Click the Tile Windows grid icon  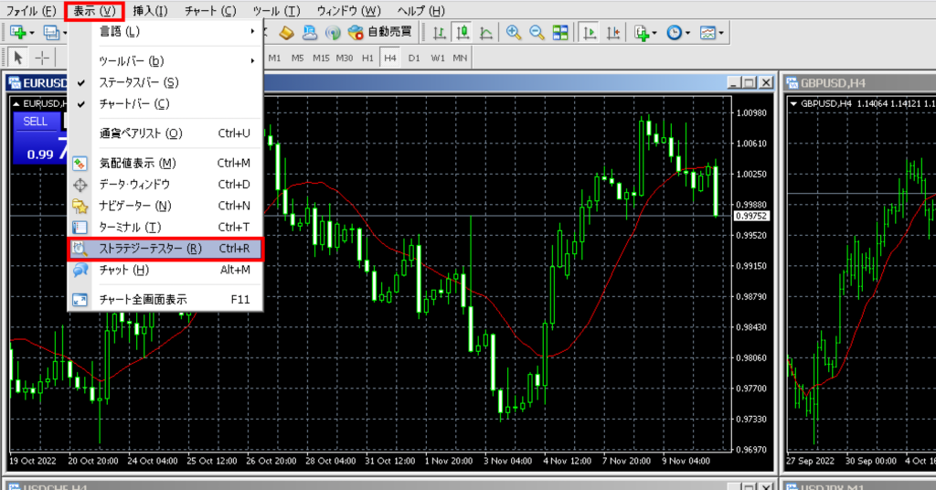(560, 32)
